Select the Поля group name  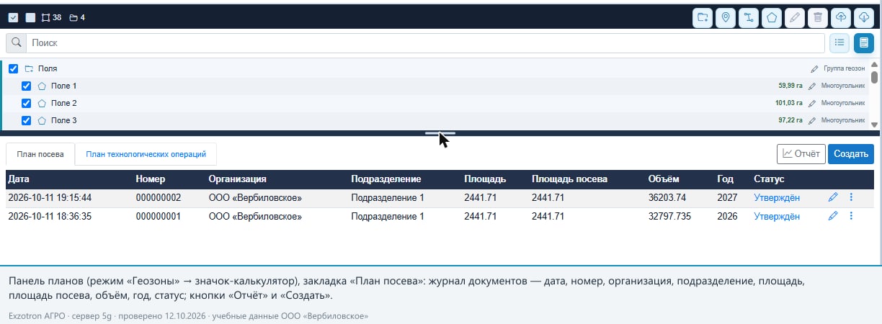coord(48,69)
